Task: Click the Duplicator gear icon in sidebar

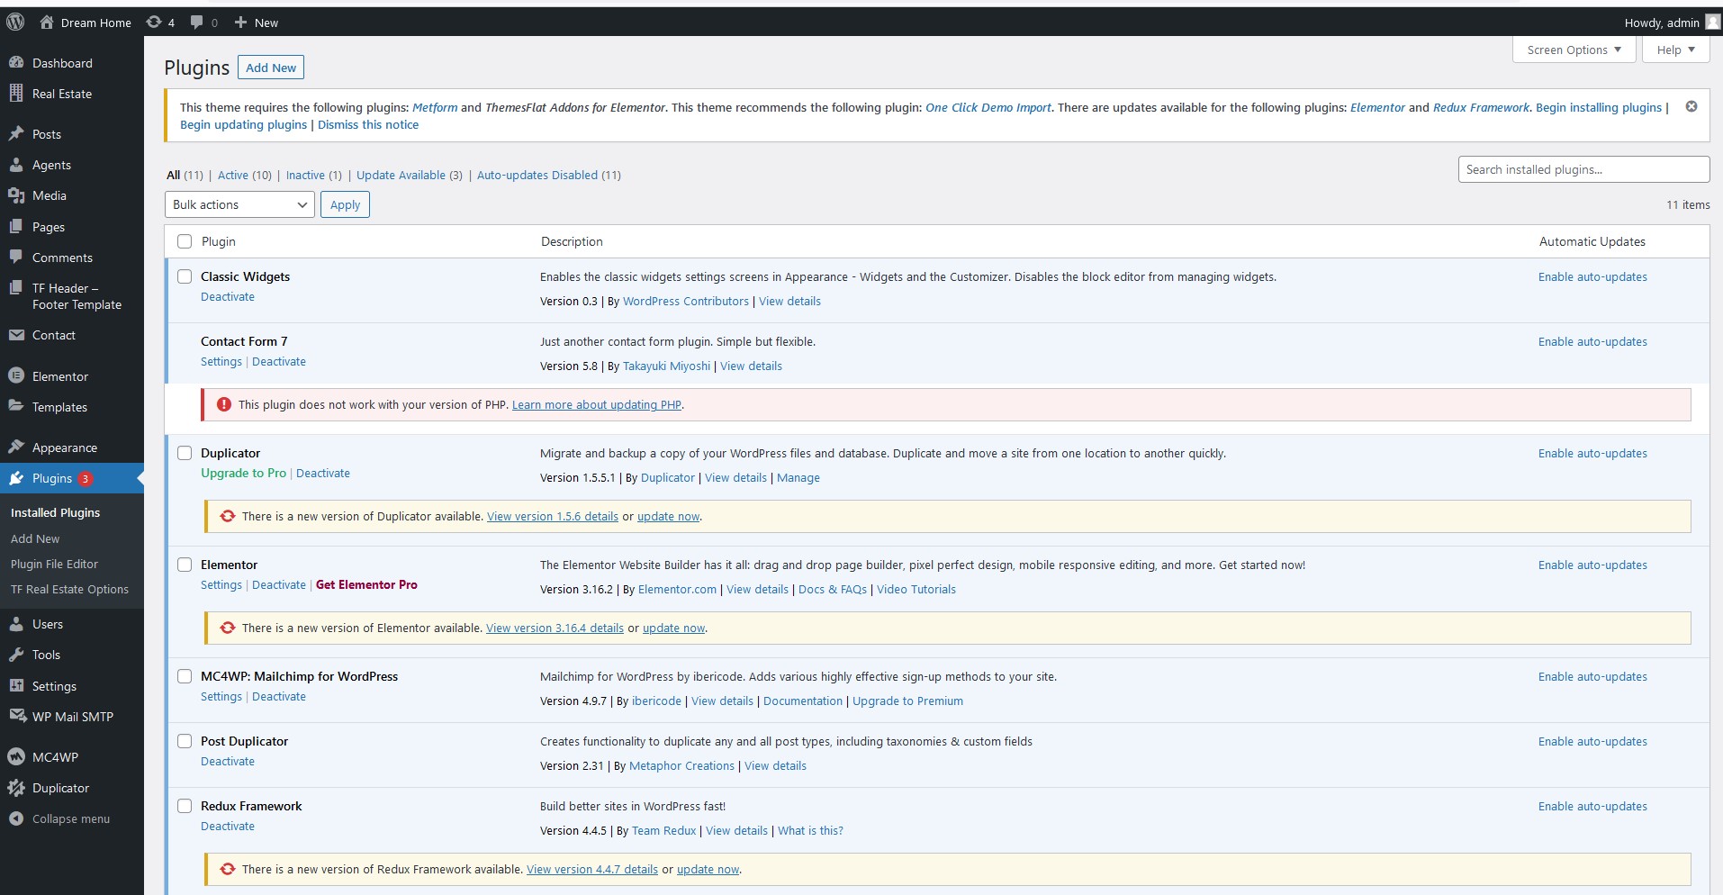Action: click(x=16, y=788)
